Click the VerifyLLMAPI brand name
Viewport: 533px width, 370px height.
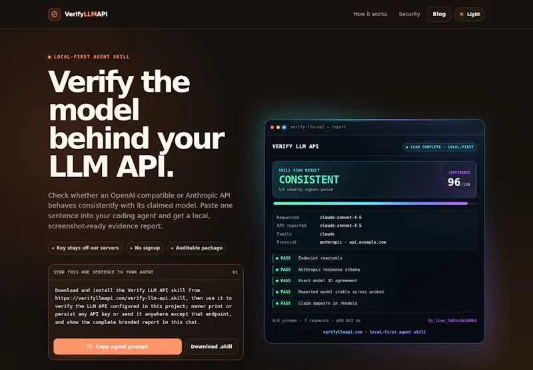click(86, 14)
